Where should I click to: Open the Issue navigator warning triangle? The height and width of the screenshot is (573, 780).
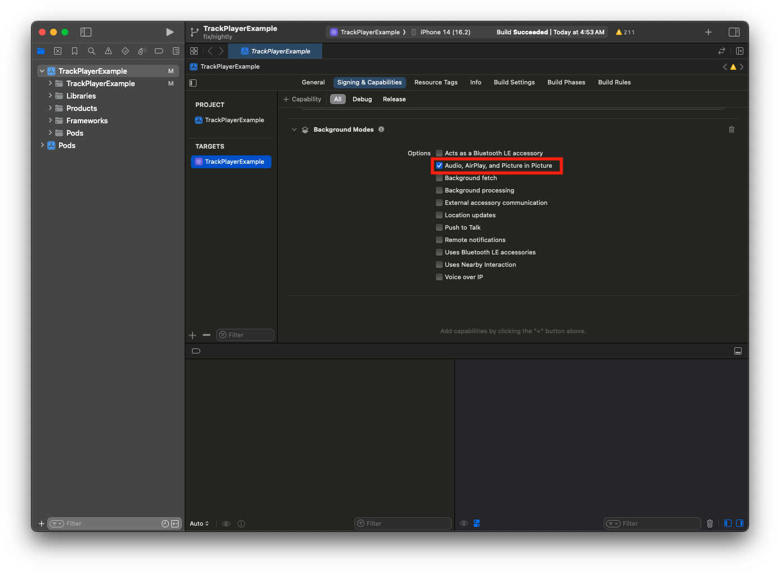click(x=108, y=51)
